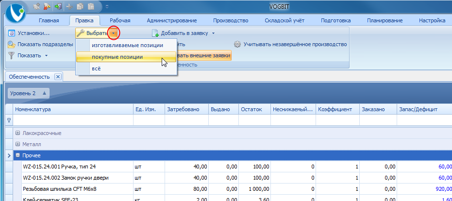Click the exit door icon in quick toolbar
Image resolution: width=452 pixels, height=201 pixels.
pyautogui.click(x=58, y=6)
